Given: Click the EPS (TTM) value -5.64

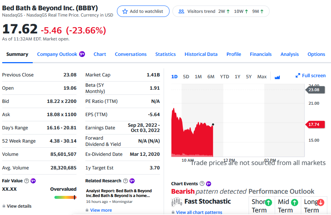Looking at the screenshot, I should [154, 114].
